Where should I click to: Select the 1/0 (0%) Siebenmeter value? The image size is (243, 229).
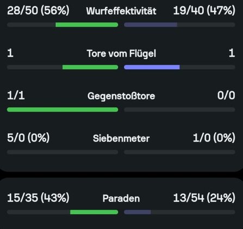pyautogui.click(x=214, y=138)
